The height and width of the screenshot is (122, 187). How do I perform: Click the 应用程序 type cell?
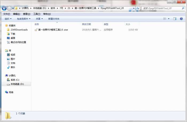pyautogui.click(x=108, y=30)
